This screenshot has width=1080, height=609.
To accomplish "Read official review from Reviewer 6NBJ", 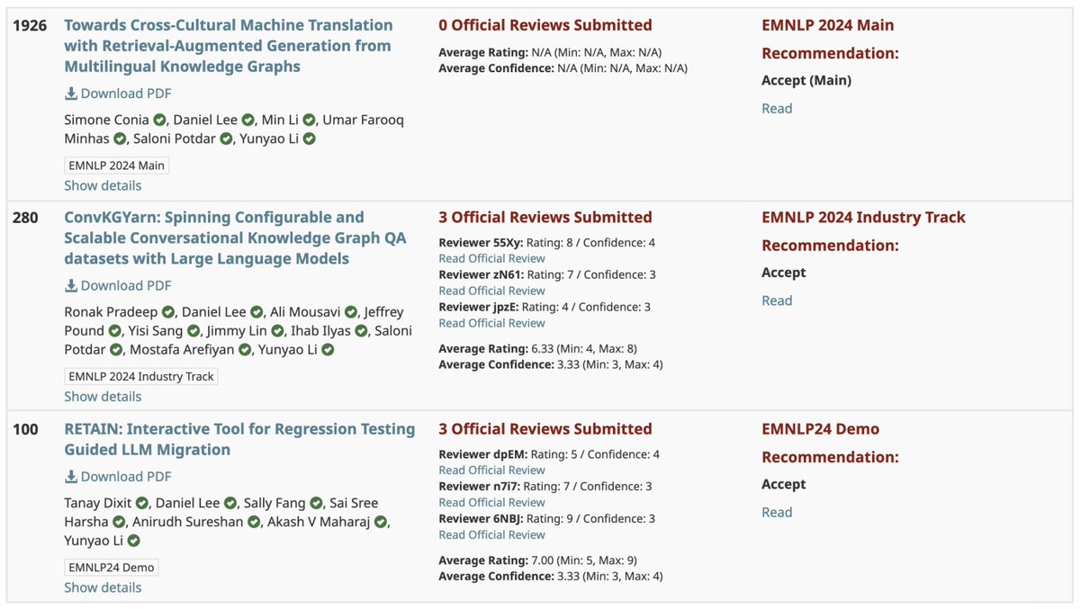I will click(491, 535).
